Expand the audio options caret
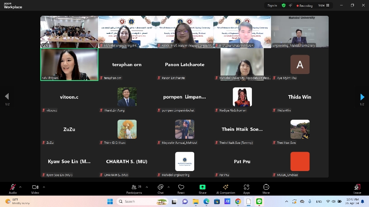Screen dimensions: 369x207 20,187
